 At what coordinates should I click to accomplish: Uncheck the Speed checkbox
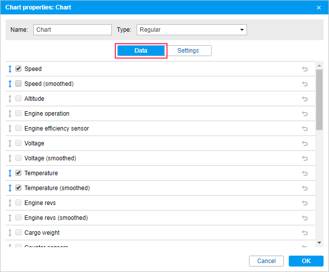[18, 68]
